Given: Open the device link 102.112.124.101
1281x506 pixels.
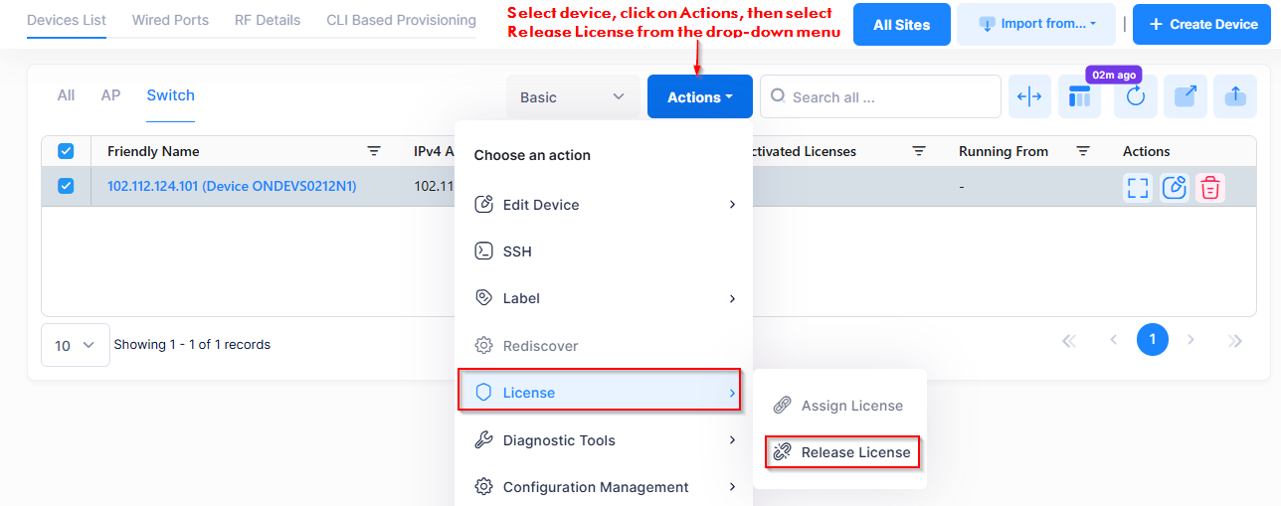Looking at the screenshot, I should click(x=232, y=186).
